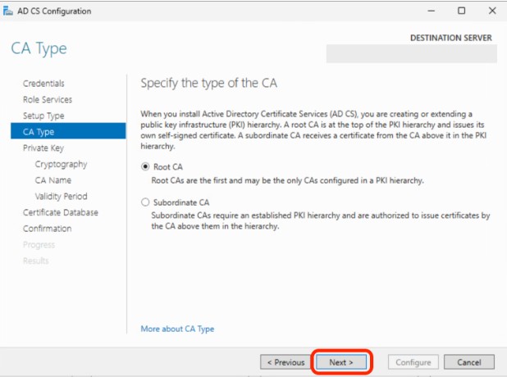Viewport: 507px width, 377px height.
Task: Select the CA Type sidebar step
Action: click(38, 131)
